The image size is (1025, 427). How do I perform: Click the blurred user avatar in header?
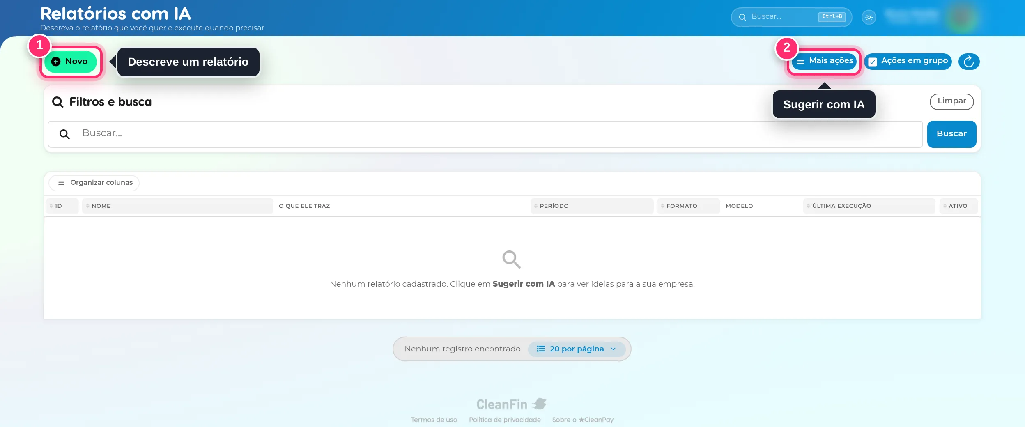pyautogui.click(x=962, y=17)
